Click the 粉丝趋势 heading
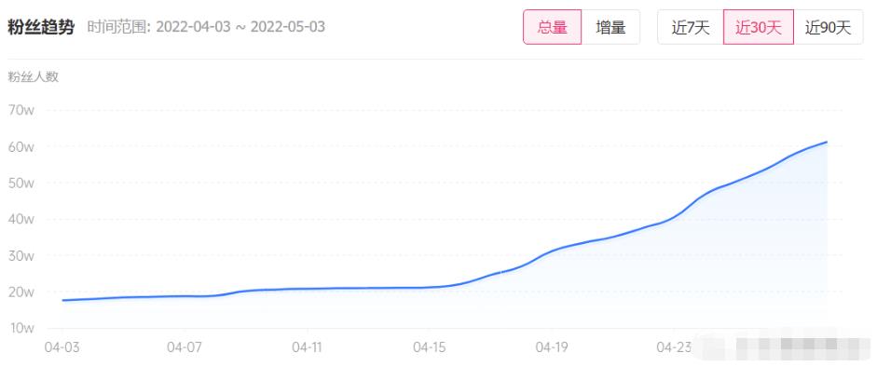The image size is (877, 367). coord(40,27)
